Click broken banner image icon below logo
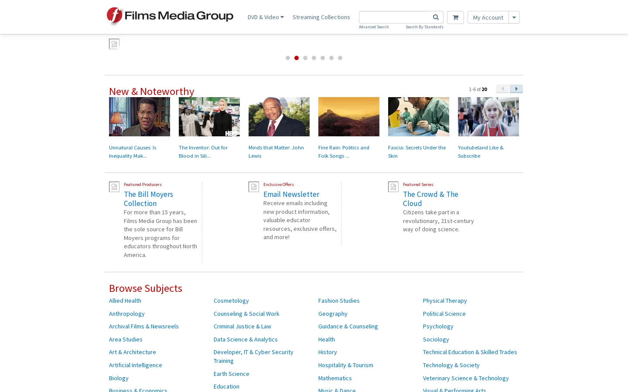This screenshot has width=628, height=392. pyautogui.click(x=114, y=44)
